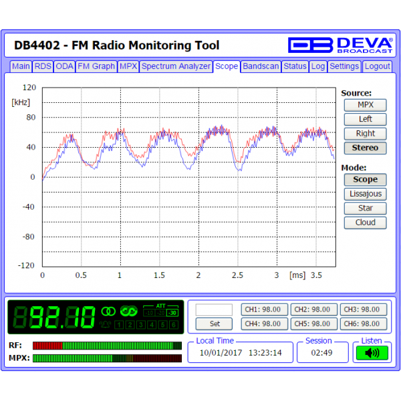Image resolution: width=401 pixels, height=401 pixels.
Task: Switch to the RDS tab
Action: point(43,66)
